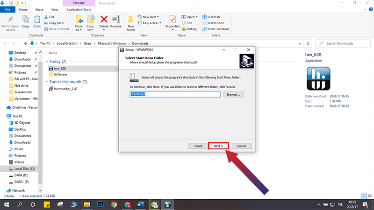Click the Rename icon in Organize group

(x=116, y=19)
